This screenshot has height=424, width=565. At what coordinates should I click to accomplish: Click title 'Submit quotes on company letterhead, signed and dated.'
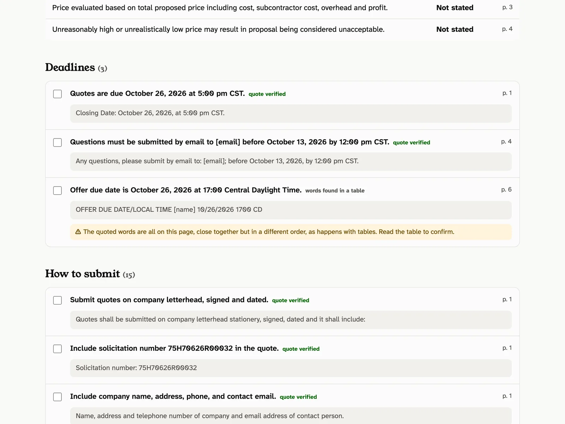pyautogui.click(x=169, y=300)
